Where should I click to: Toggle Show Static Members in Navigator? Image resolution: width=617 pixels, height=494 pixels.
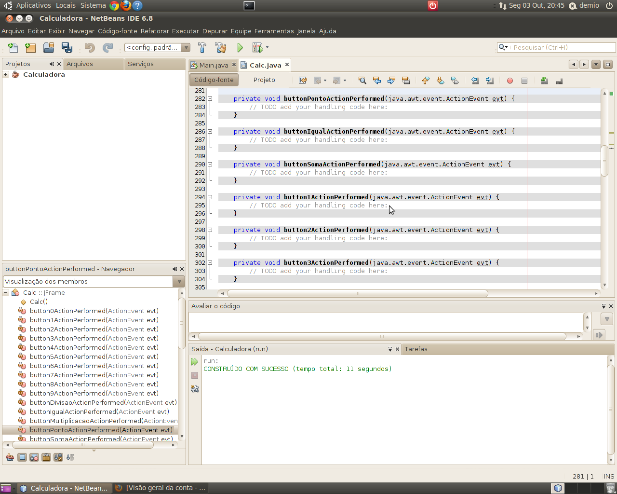click(x=34, y=457)
